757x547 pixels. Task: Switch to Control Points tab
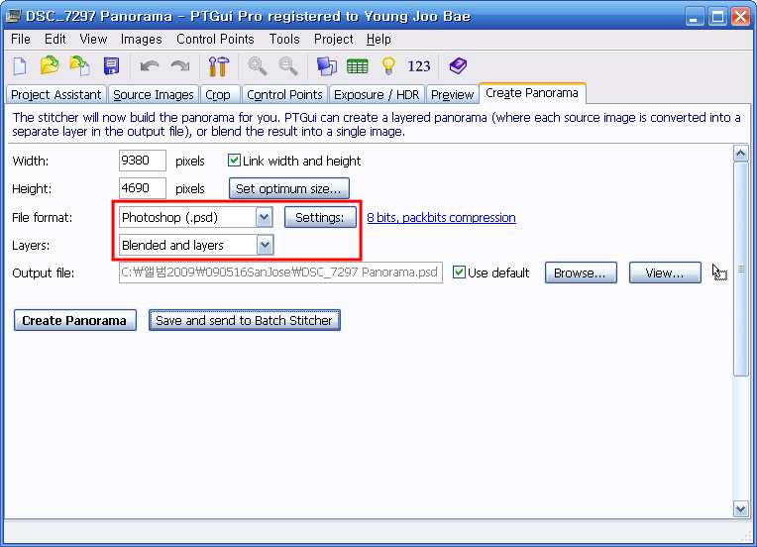click(284, 94)
